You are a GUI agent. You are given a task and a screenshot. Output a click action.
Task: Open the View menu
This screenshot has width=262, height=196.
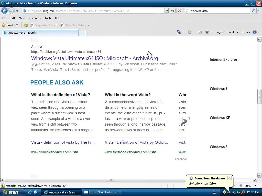(x=22, y=18)
